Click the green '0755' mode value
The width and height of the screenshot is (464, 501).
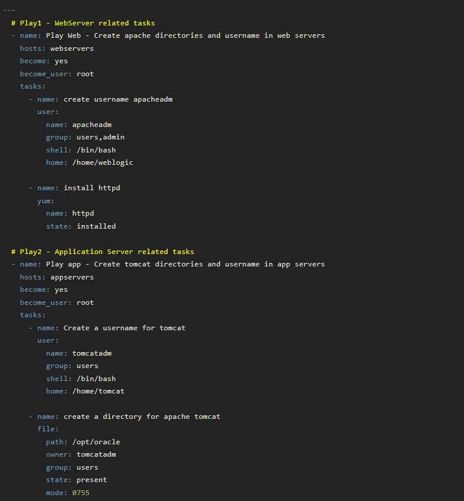pyautogui.click(x=81, y=493)
